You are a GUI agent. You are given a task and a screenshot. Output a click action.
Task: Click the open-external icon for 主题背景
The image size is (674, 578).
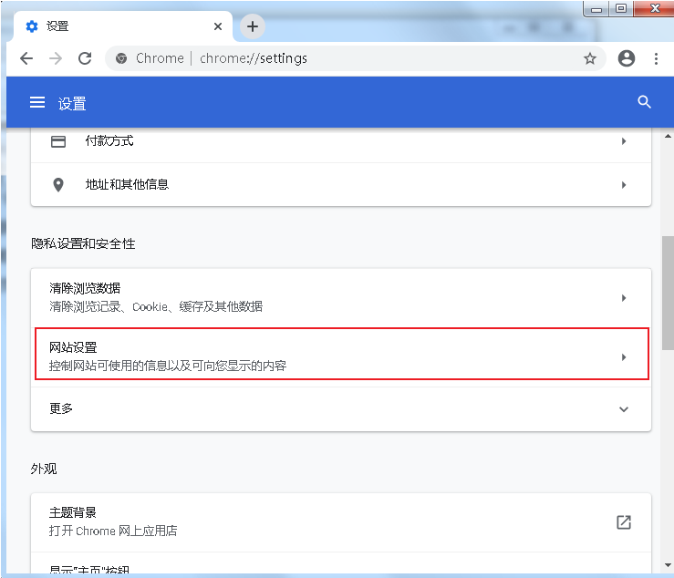click(624, 522)
